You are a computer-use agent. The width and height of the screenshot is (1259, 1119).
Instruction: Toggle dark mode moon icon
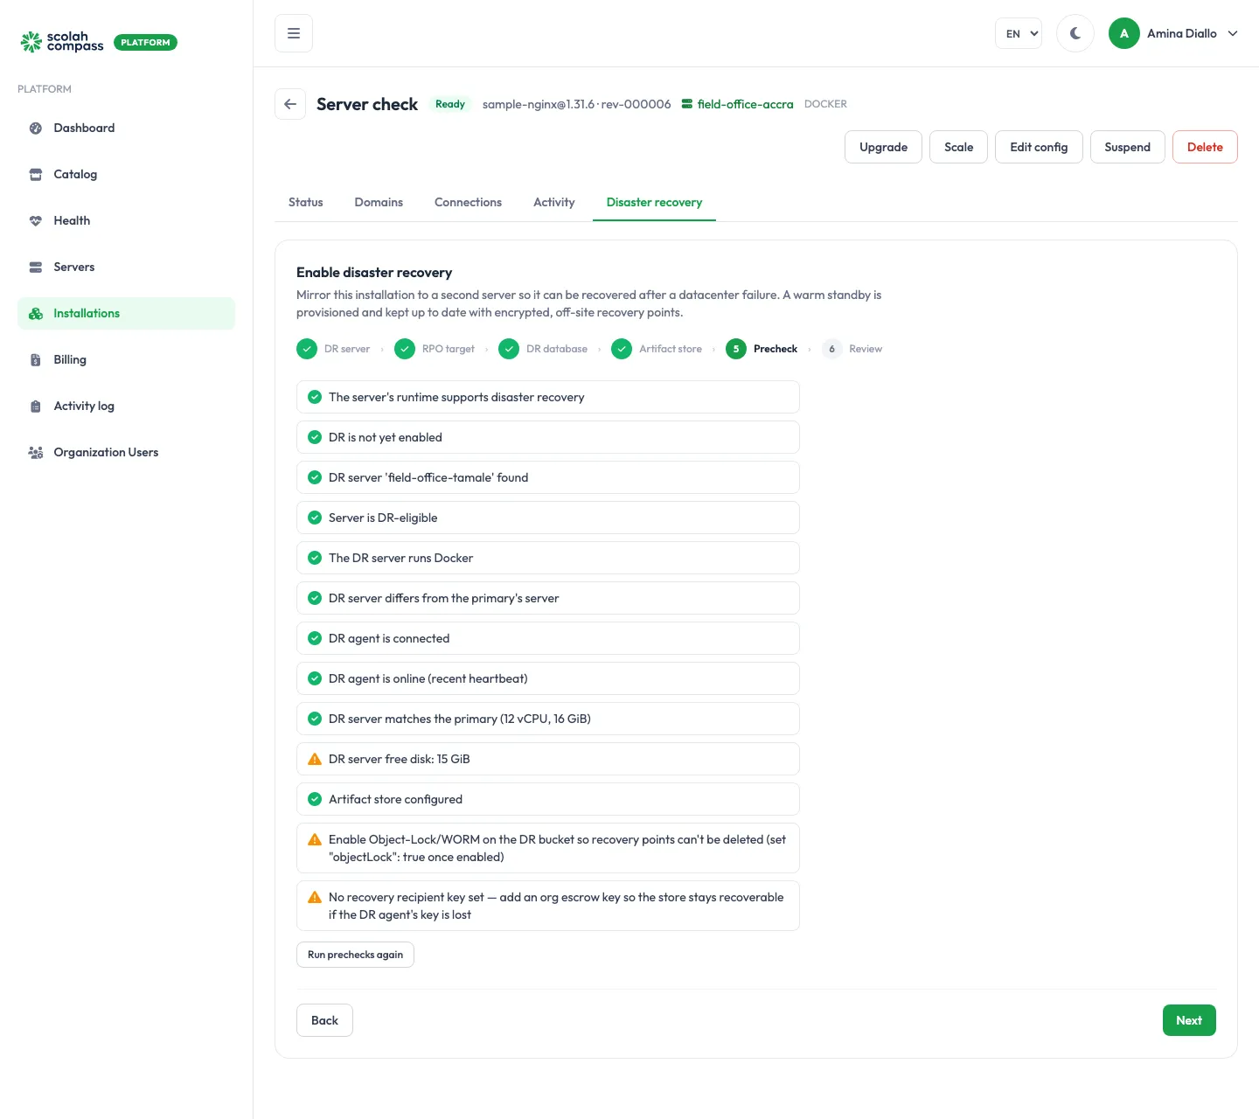[x=1075, y=33]
